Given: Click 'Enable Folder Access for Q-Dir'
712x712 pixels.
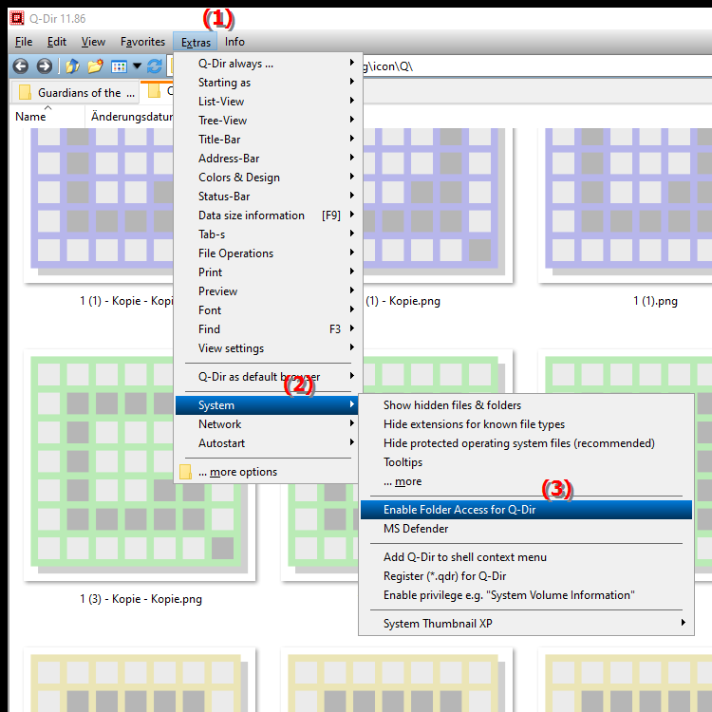Looking at the screenshot, I should tap(526, 510).
